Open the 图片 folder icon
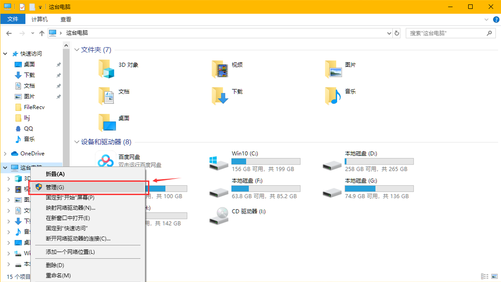 click(333, 68)
